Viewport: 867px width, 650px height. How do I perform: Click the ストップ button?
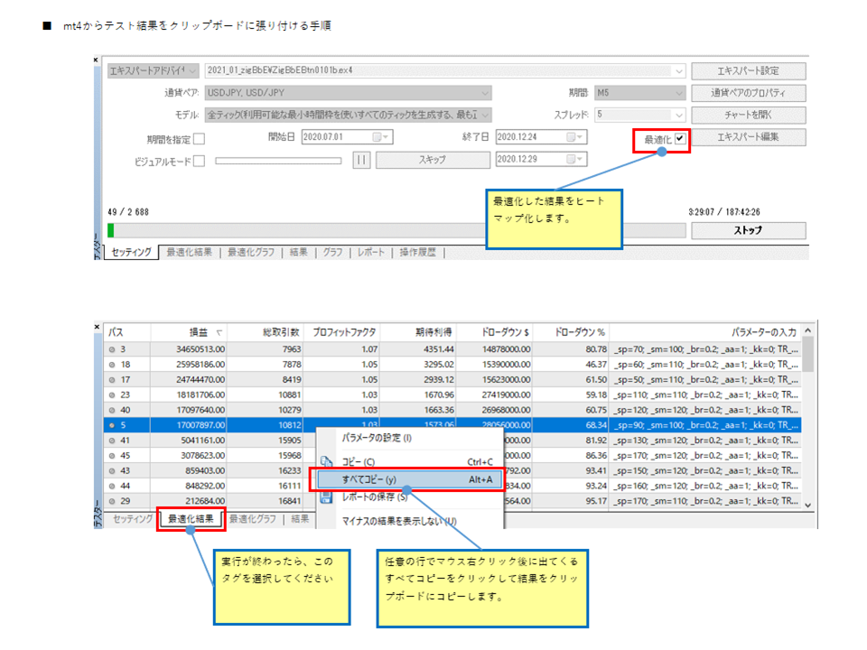748,230
